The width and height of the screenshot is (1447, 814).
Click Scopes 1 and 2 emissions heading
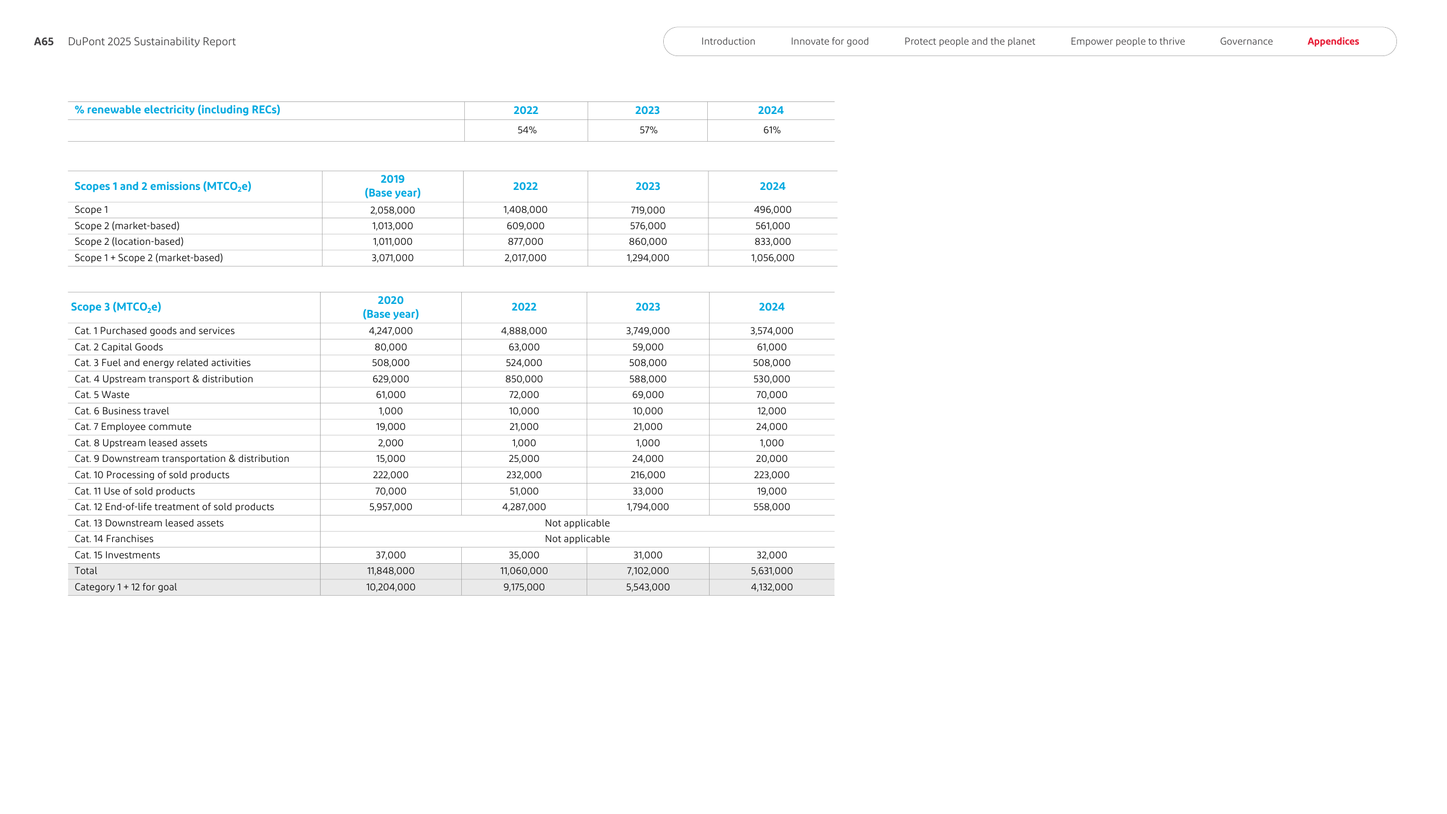(163, 186)
